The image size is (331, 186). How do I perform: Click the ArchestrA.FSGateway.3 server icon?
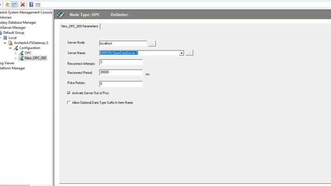[x=10, y=43]
